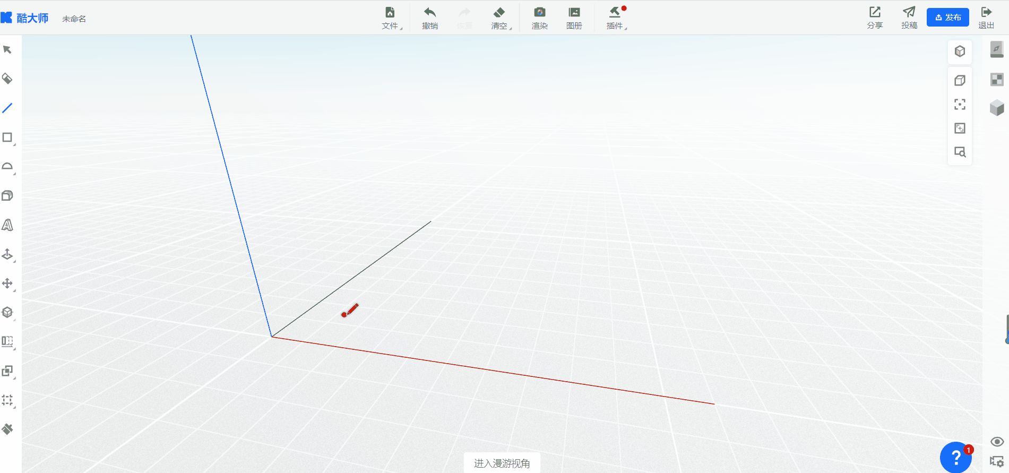Open the 文件 dropdown menu
Image resolution: width=1009 pixels, height=473 pixels.
pyautogui.click(x=391, y=18)
